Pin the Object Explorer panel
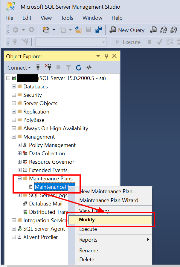The image size is (180, 267). (106, 56)
